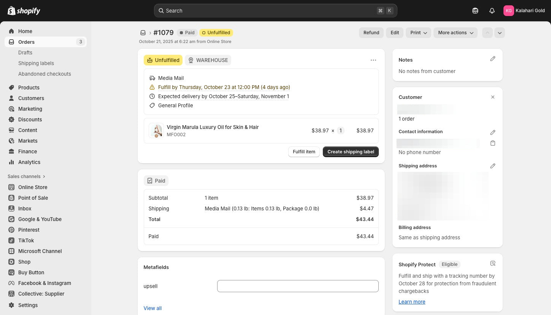
Task: Open the Sidekick assistant icon in top bar
Action: click(x=475, y=11)
